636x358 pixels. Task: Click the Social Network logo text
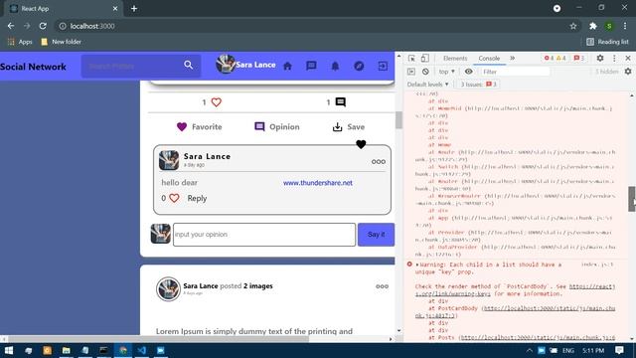click(33, 67)
